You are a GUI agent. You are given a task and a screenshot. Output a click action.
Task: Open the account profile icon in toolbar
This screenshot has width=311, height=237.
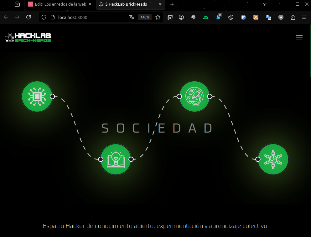coord(181,17)
